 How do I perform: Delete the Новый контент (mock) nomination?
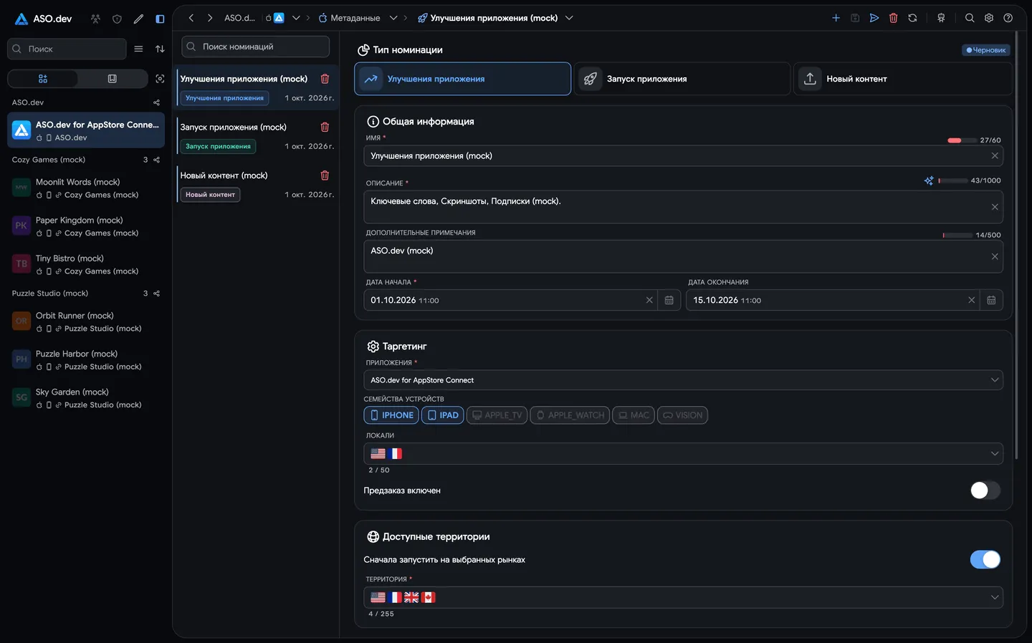click(x=325, y=175)
